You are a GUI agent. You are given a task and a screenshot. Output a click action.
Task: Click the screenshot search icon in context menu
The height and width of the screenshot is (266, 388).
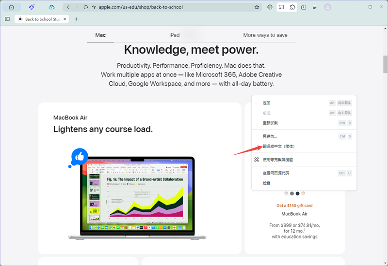257,160
